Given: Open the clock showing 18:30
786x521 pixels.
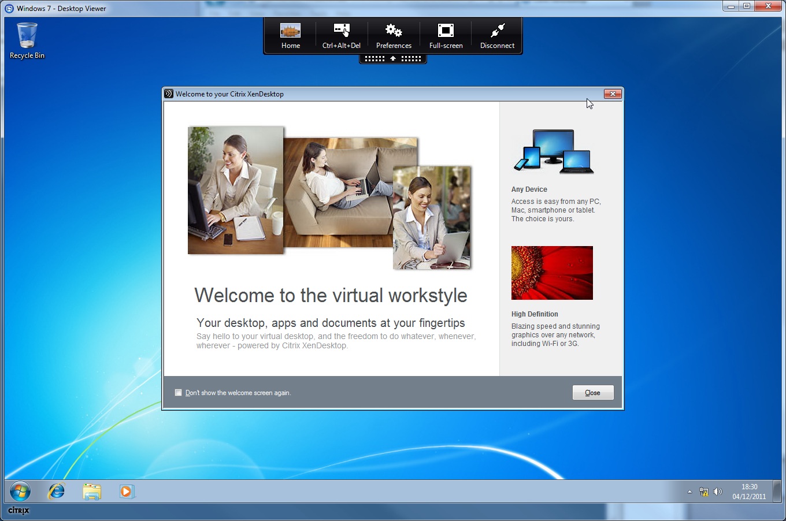Looking at the screenshot, I should coord(749,492).
